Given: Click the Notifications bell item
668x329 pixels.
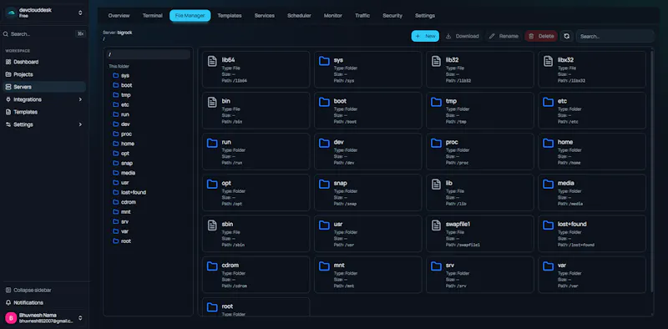Looking at the screenshot, I should coord(44,302).
